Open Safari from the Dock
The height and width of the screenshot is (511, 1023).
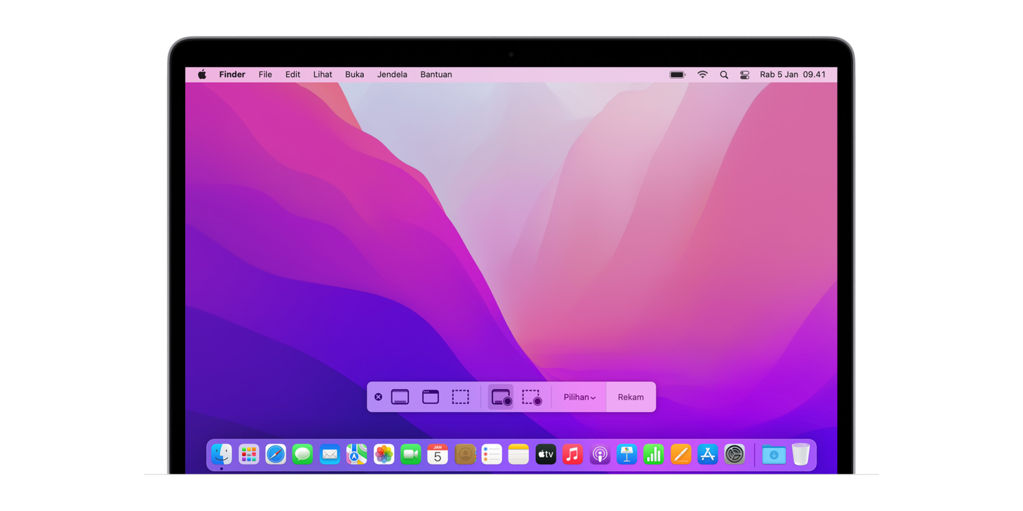pos(276,454)
